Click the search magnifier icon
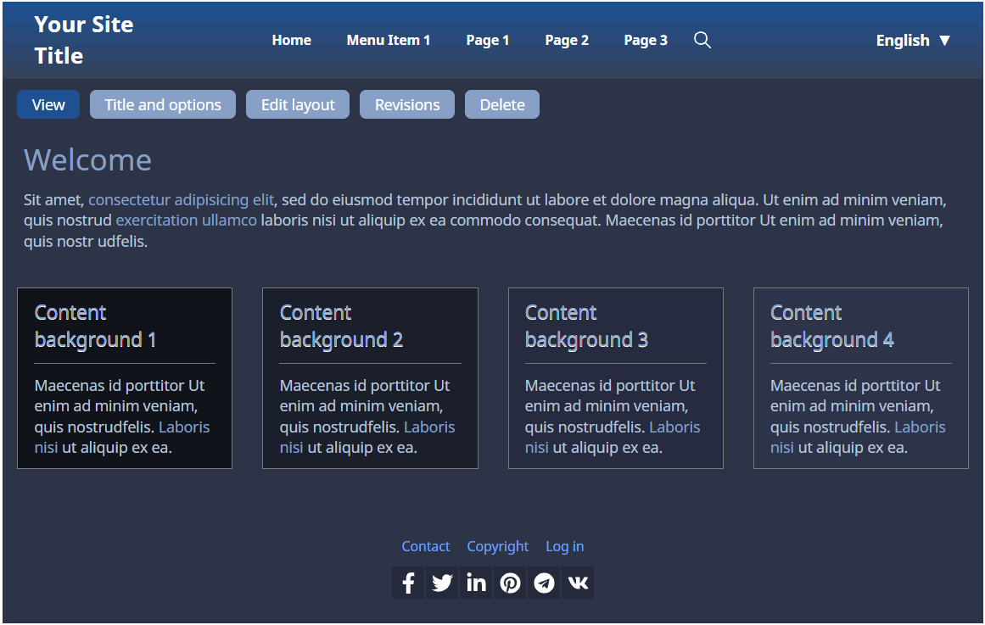 click(702, 40)
